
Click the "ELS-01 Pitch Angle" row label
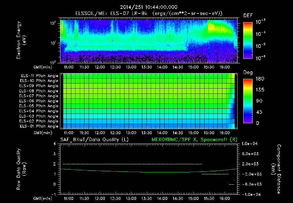tap(39, 126)
